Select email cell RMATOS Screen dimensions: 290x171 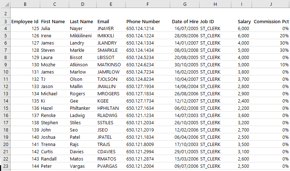(111, 159)
